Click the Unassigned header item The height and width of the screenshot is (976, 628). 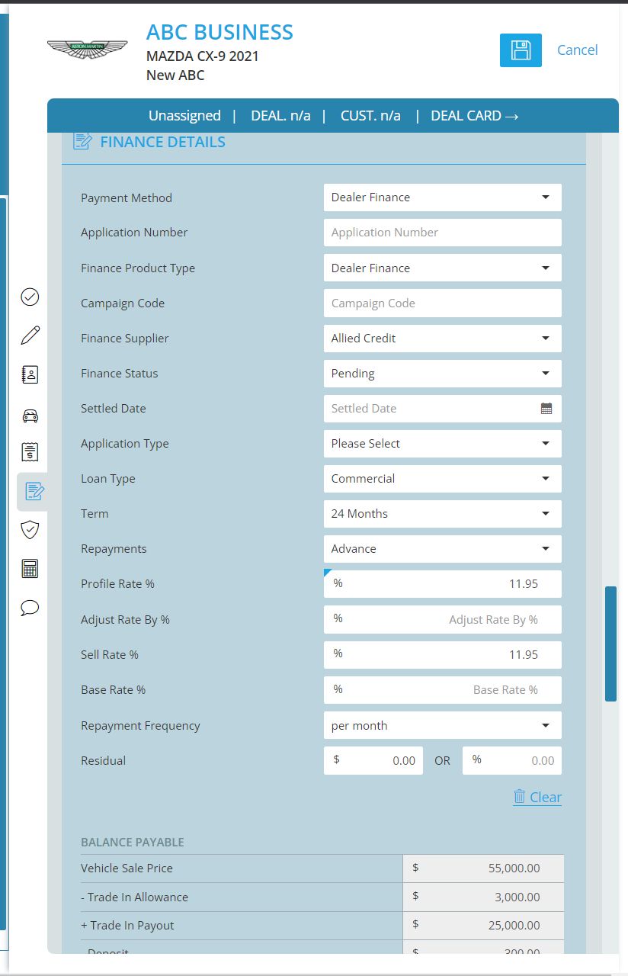click(184, 116)
